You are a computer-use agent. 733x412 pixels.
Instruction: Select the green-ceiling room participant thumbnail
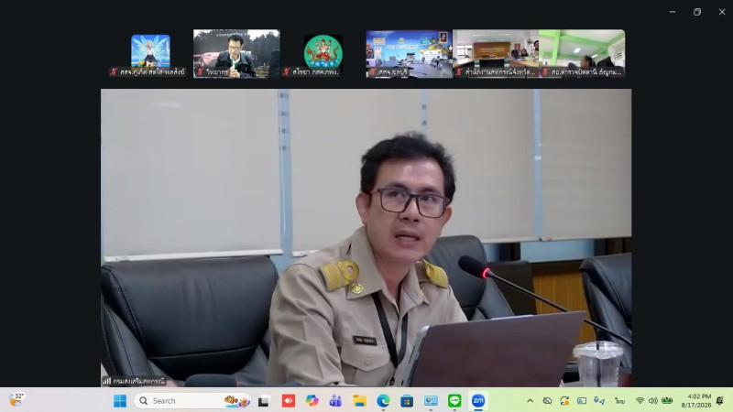point(582,54)
